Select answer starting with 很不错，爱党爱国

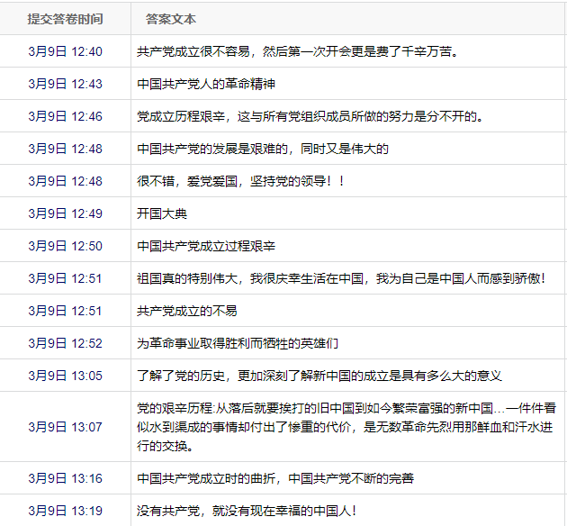240,181
